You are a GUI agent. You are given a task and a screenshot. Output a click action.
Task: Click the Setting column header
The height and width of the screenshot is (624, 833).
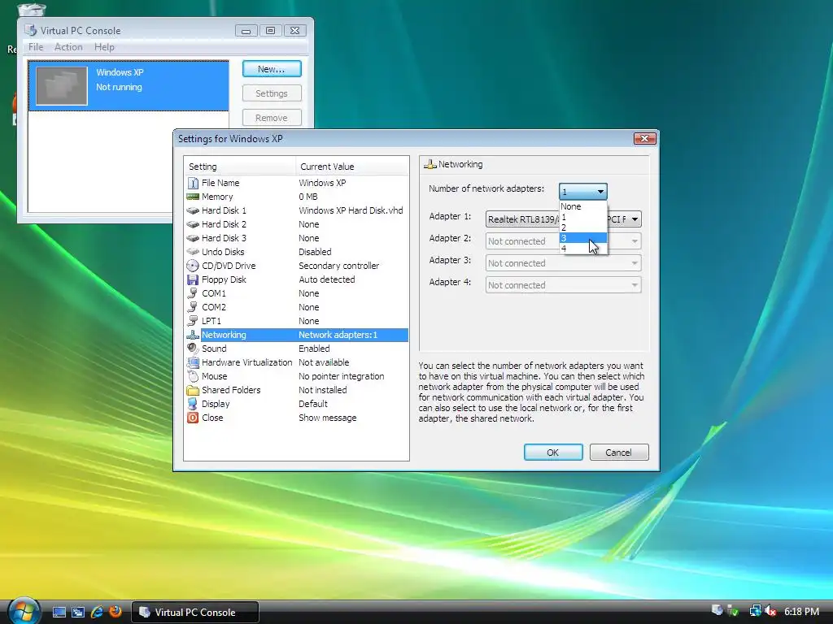click(239, 167)
